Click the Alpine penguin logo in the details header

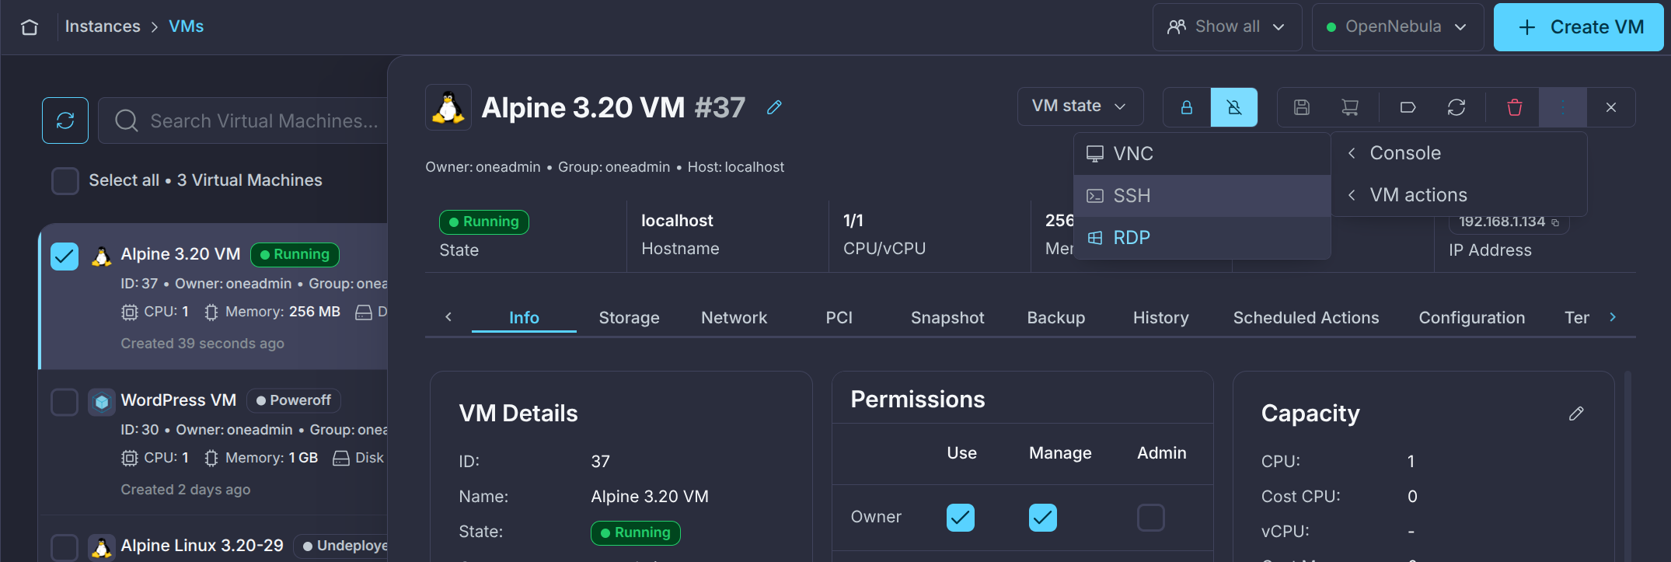point(448,107)
